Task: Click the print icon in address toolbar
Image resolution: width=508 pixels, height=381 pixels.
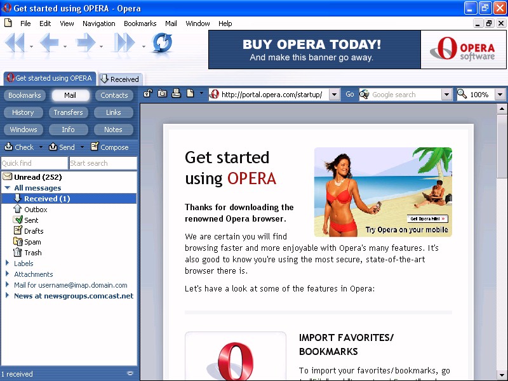Action: [176, 94]
